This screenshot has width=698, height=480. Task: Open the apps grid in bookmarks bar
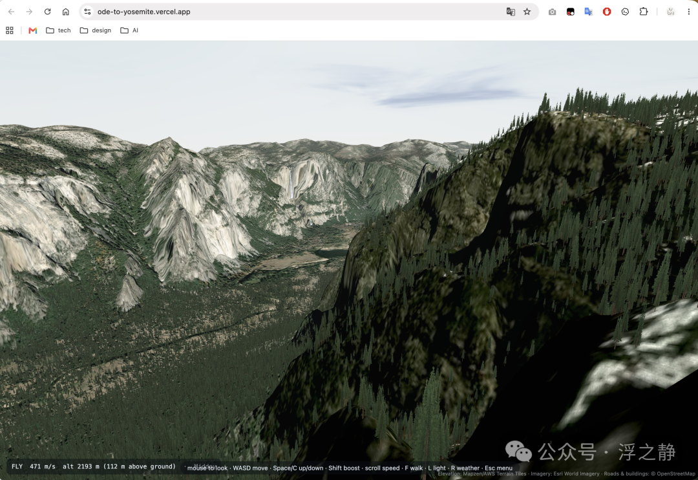coord(9,30)
